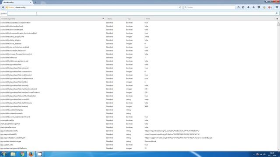This screenshot has height=157, width=280.
Task: Open the Windows Start button
Action: tap(4, 154)
